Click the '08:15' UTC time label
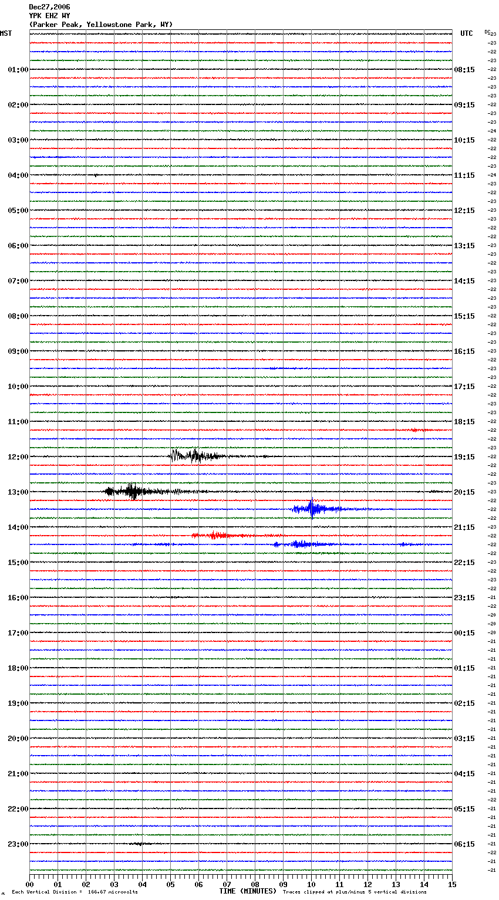499x900 pixels. click(464, 70)
